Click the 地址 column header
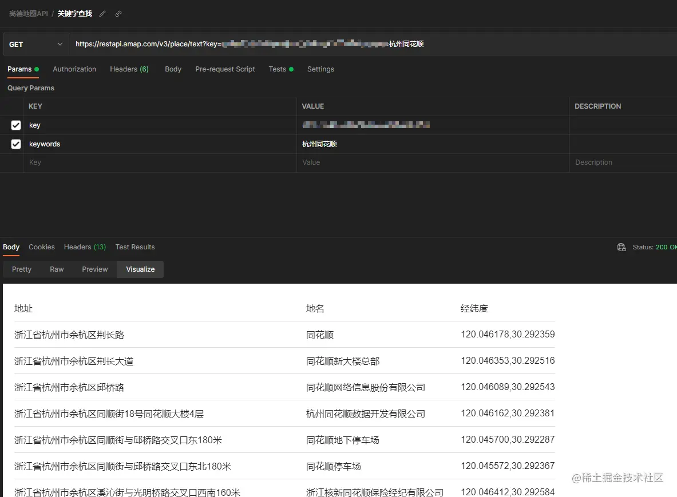 (x=23, y=308)
